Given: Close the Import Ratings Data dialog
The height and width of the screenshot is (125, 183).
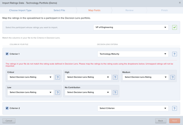Looking at the screenshot, I should coord(180,3).
